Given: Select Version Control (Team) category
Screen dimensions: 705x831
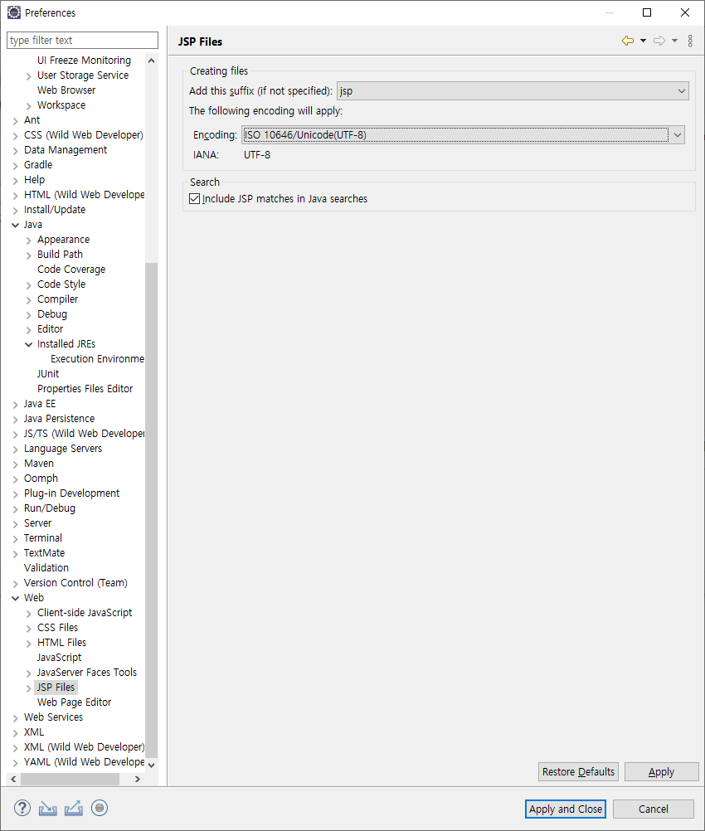Looking at the screenshot, I should click(x=75, y=583).
